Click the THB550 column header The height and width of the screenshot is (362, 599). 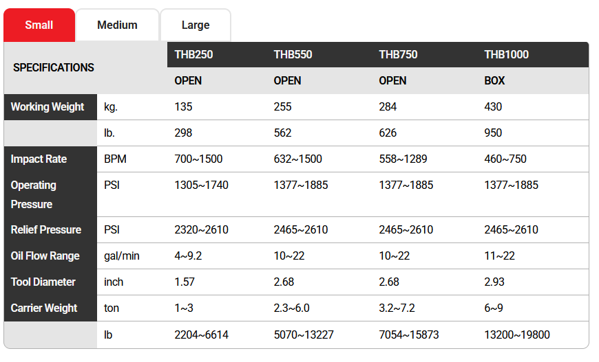tap(293, 54)
